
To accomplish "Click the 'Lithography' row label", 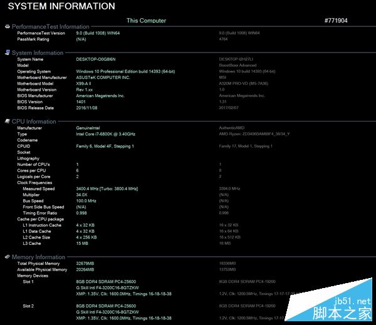I will [x=28, y=158].
